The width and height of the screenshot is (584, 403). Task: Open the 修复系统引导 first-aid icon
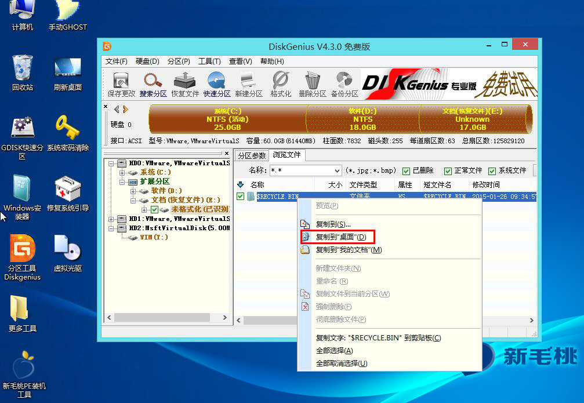click(67, 194)
